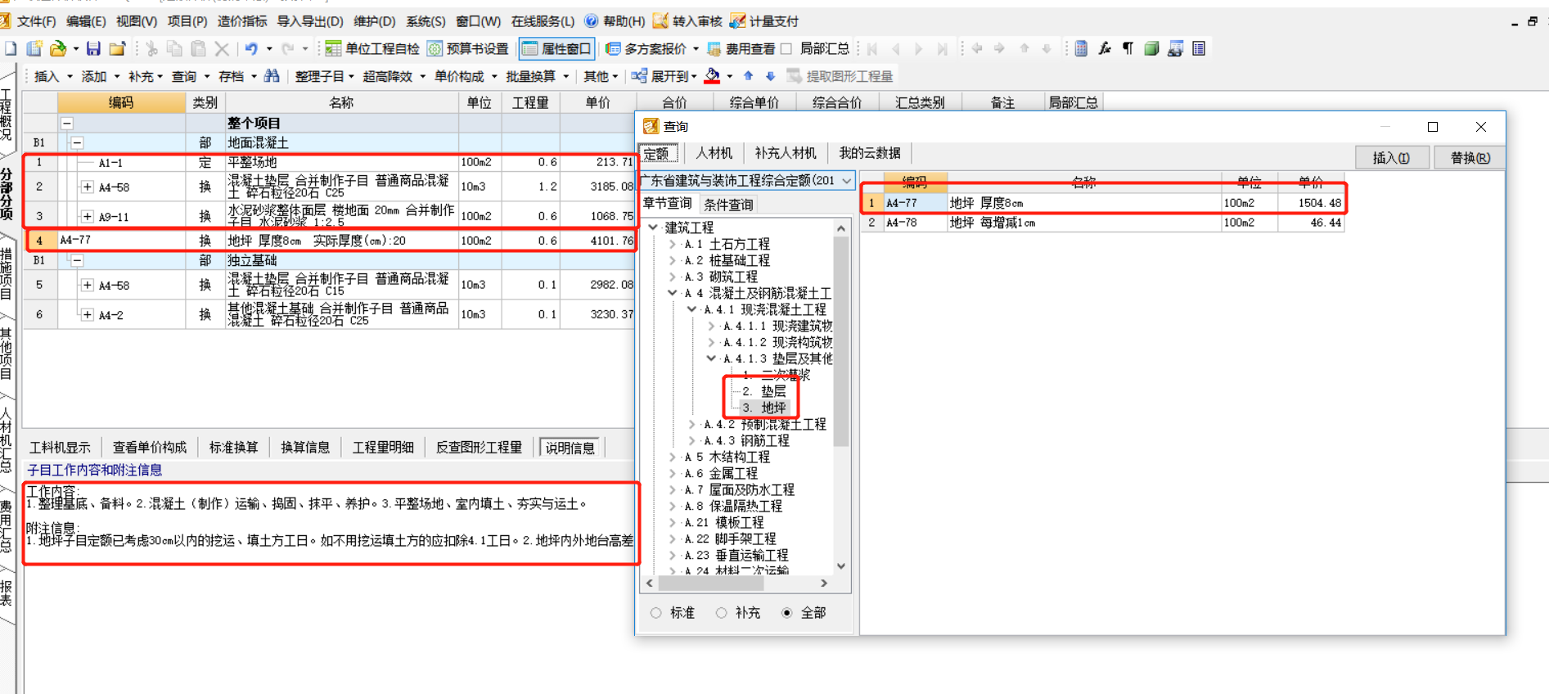Image resolution: width=1549 pixels, height=694 pixels.
Task: Click the tree horizontal scrollbar
Action: [x=712, y=584]
